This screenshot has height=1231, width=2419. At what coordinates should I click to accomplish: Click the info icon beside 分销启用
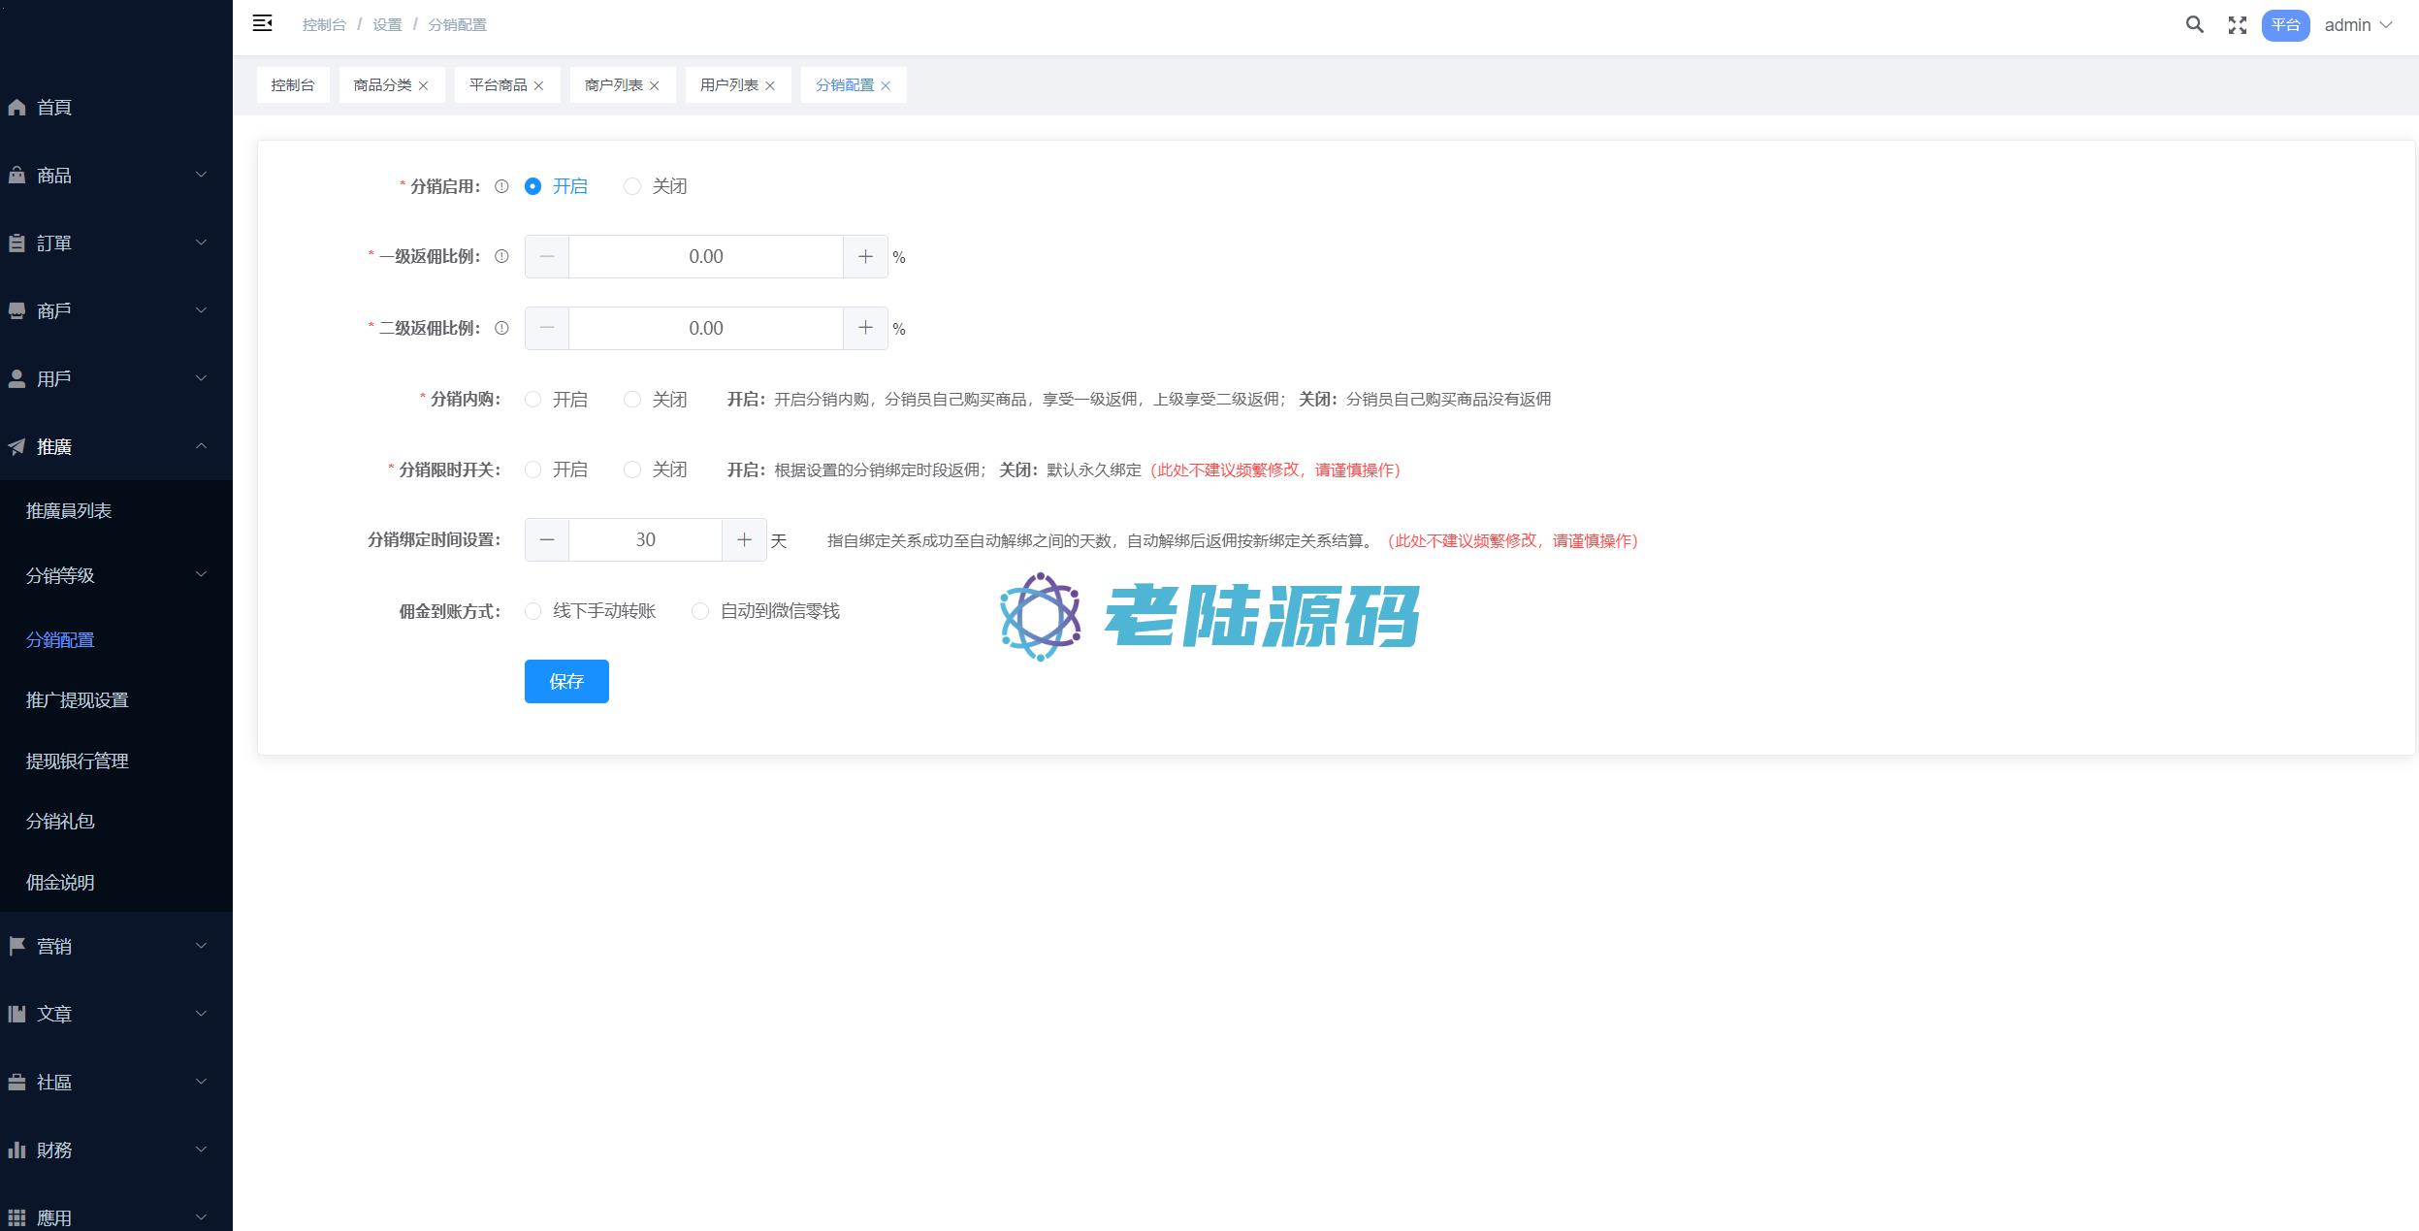coord(501,186)
